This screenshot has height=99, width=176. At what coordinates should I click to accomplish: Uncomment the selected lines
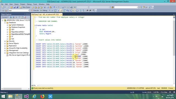[83, 10]
